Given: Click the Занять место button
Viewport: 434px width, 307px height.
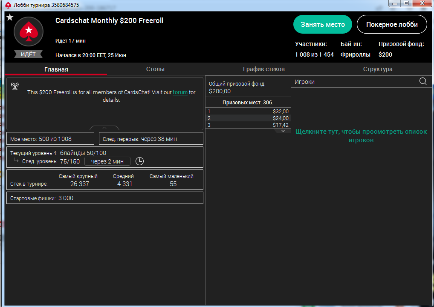Looking at the screenshot, I should click(x=323, y=24).
